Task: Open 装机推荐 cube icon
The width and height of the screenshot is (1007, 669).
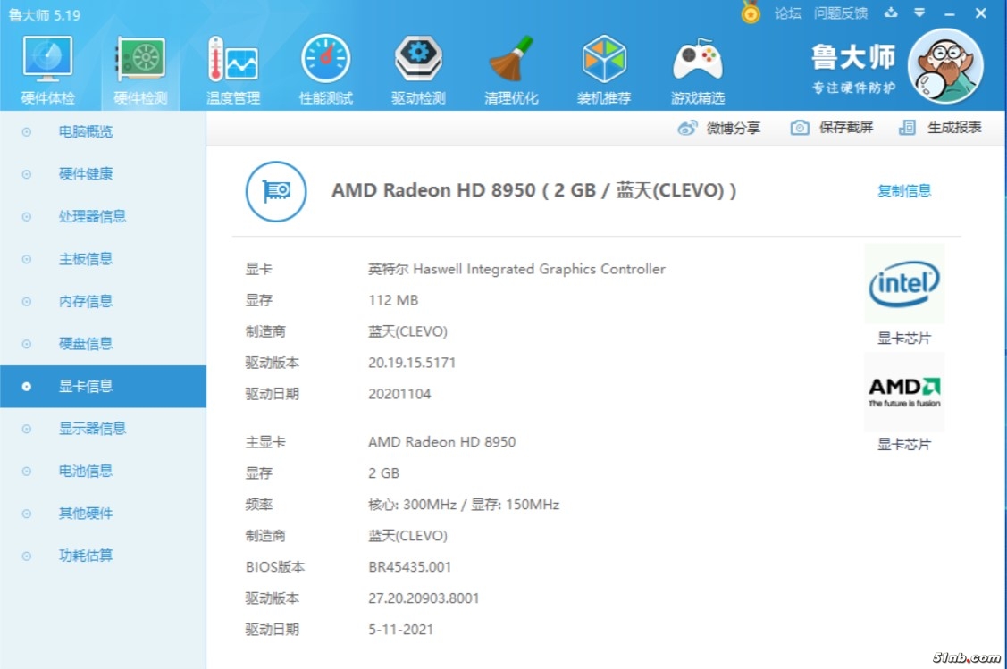Action: [604, 70]
